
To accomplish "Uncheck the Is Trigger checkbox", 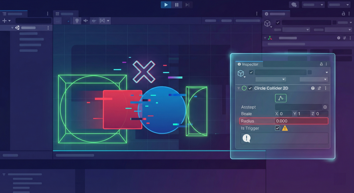I will (x=277, y=128).
